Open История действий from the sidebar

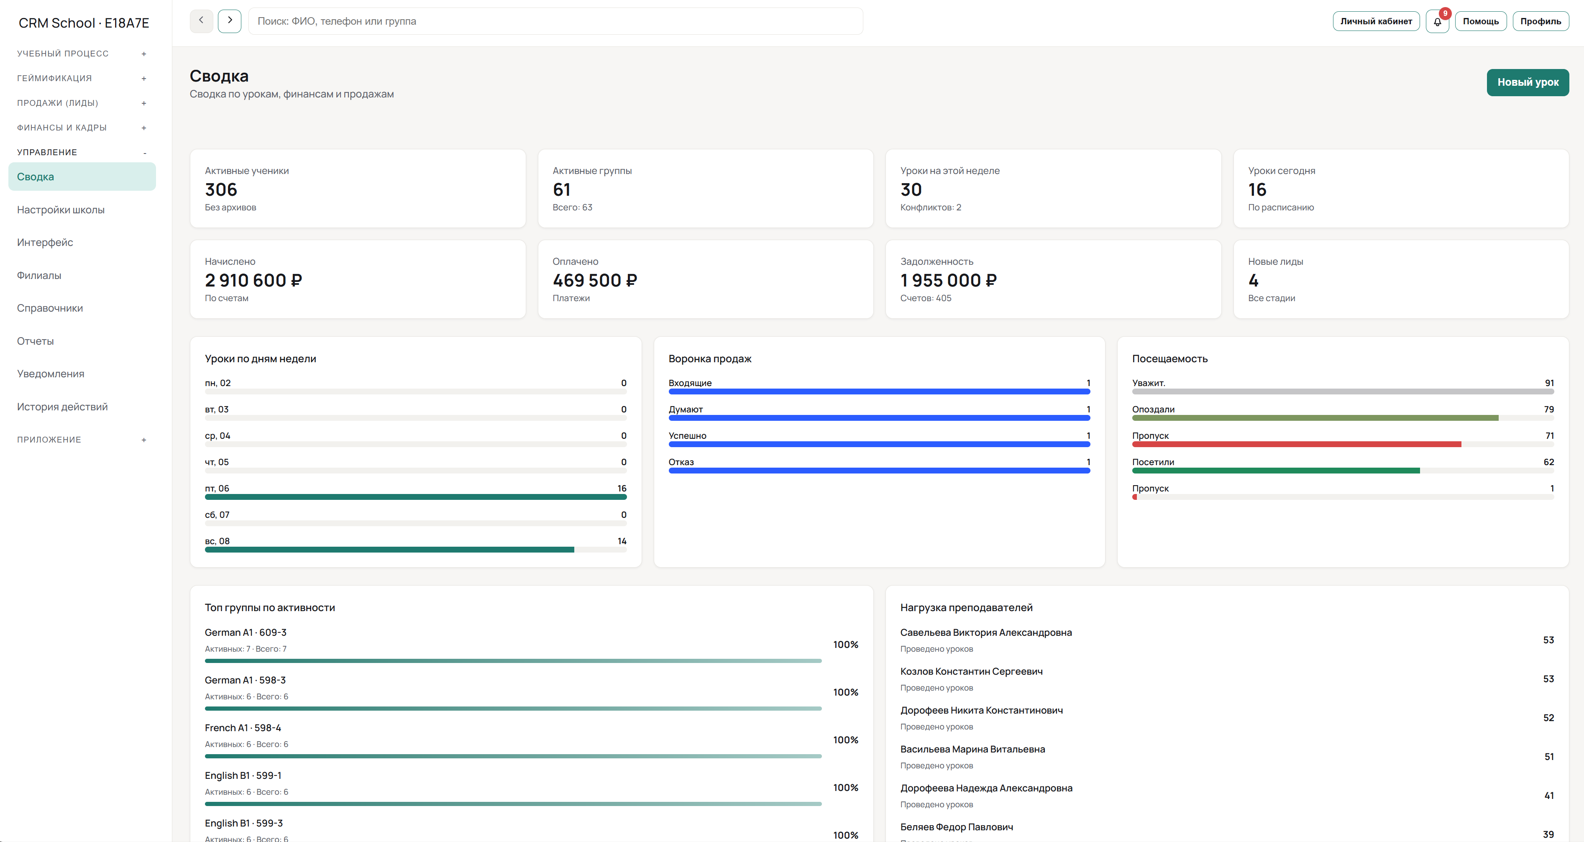(62, 406)
